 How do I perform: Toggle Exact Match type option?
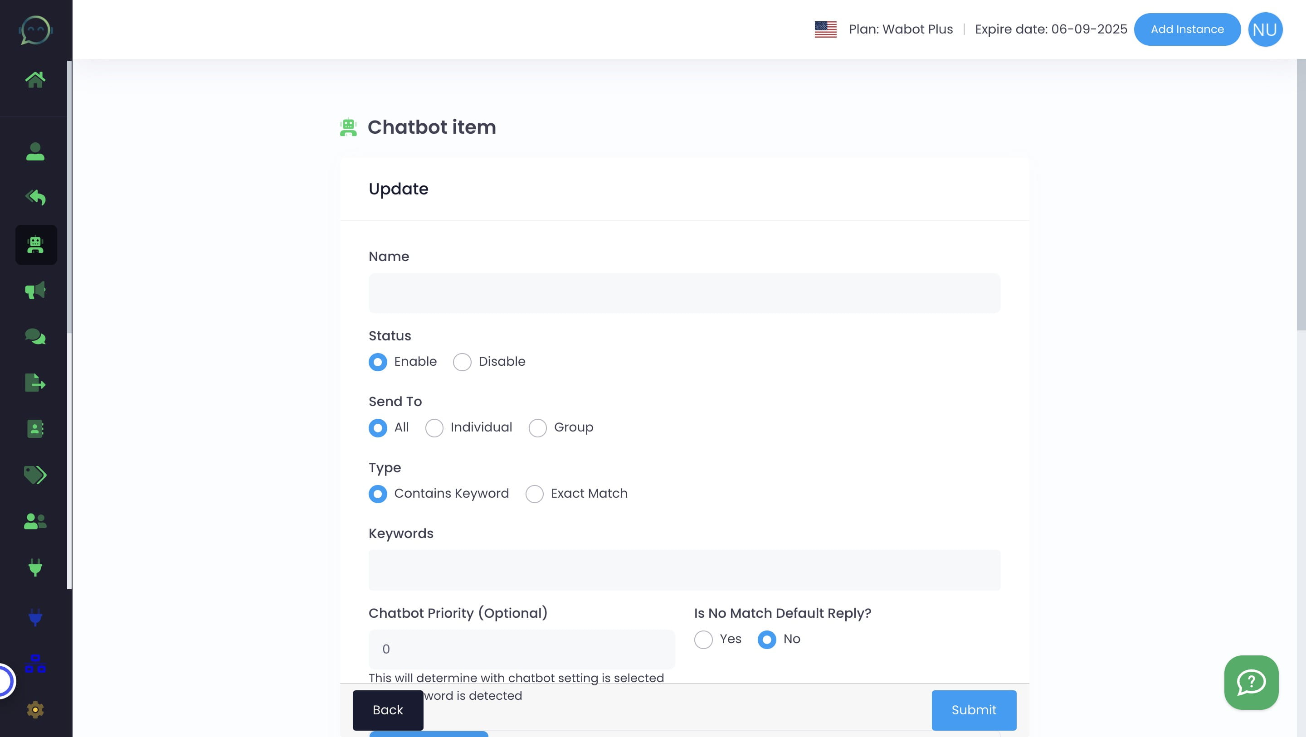[535, 493]
